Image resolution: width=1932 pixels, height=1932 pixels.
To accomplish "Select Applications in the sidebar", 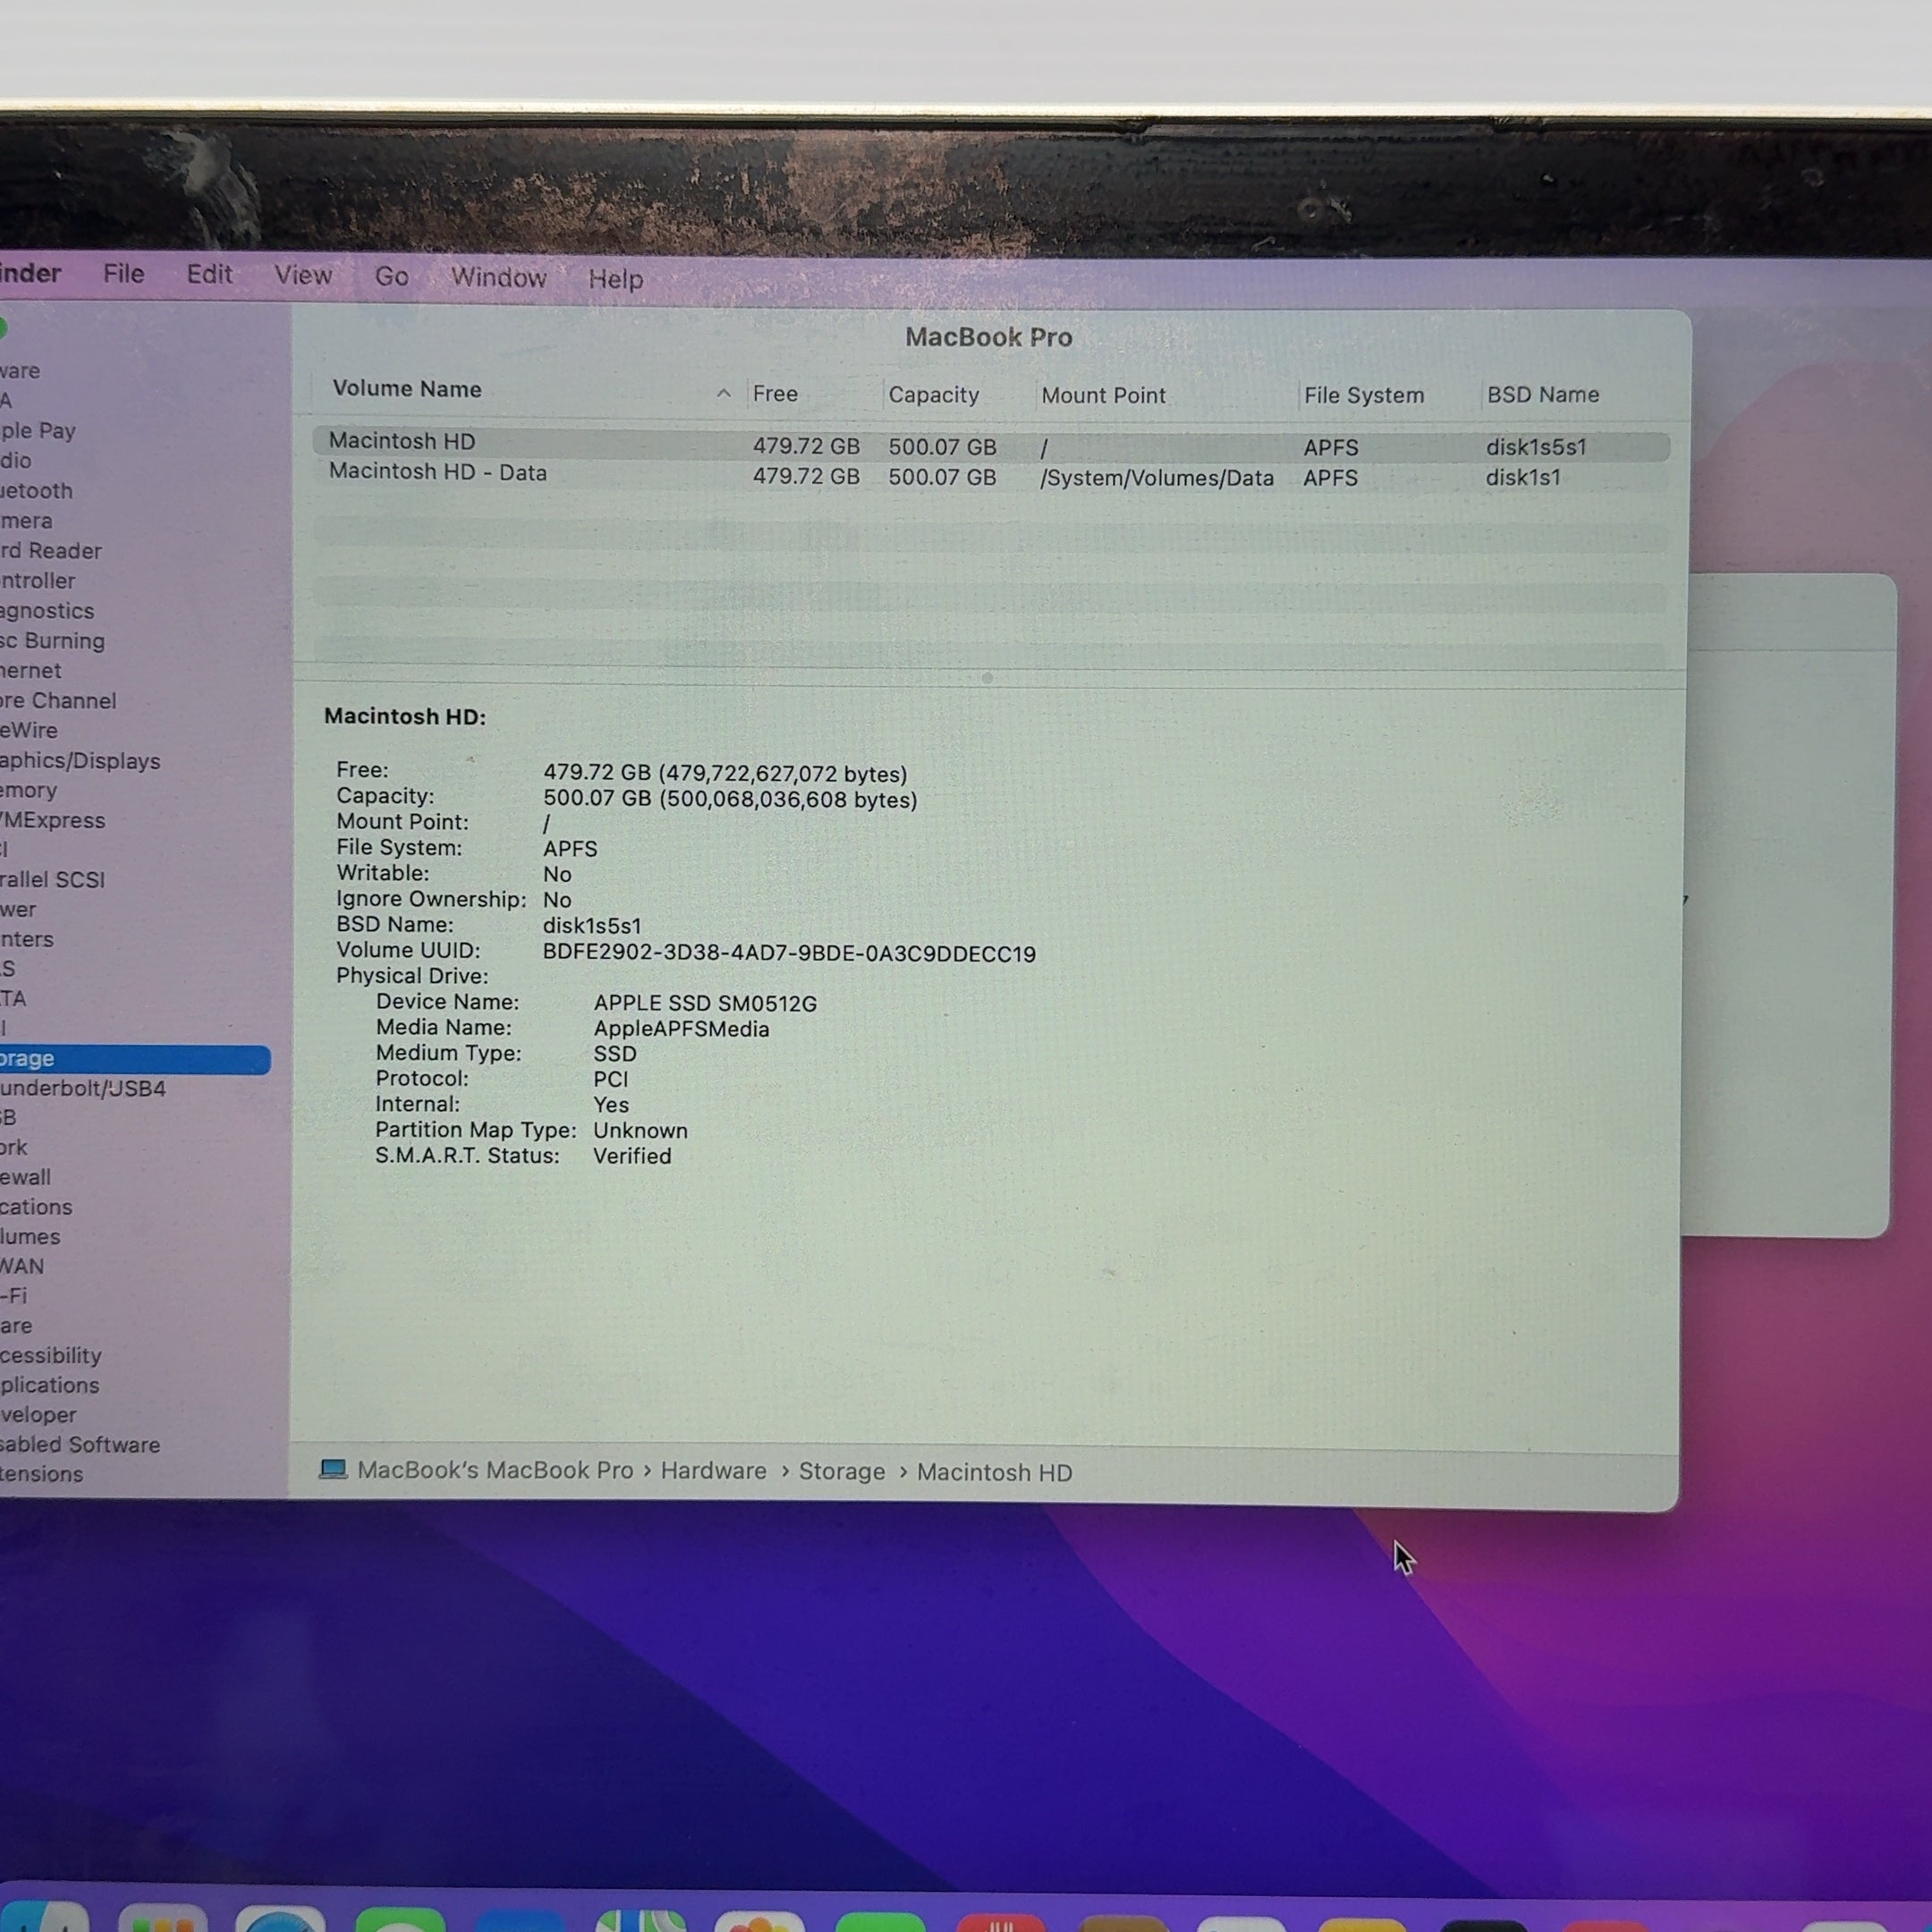I will pyautogui.click(x=50, y=1386).
